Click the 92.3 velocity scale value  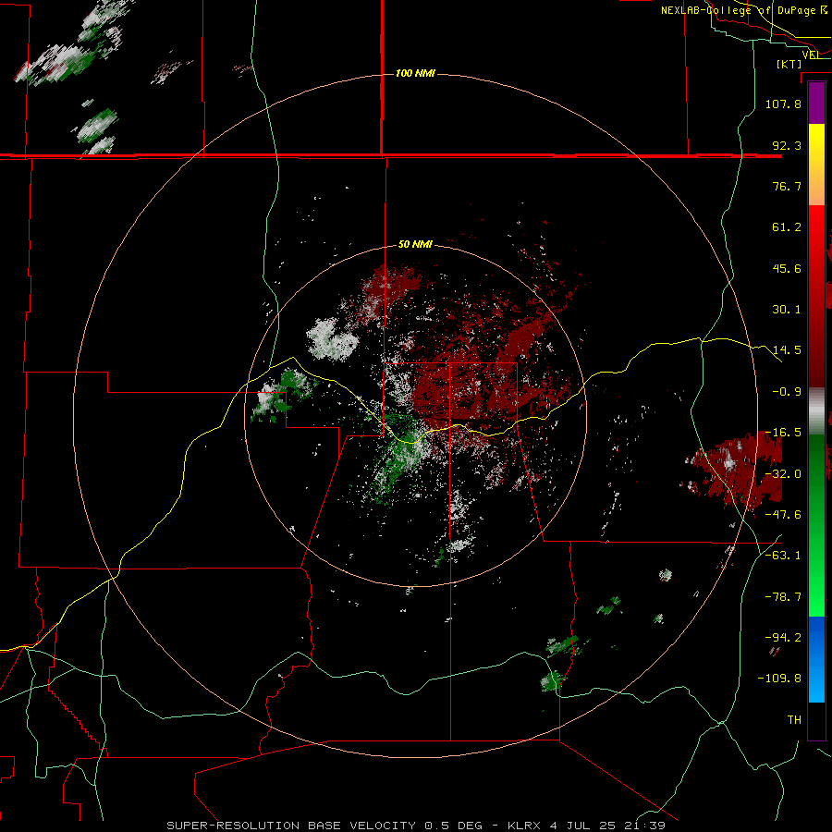(787, 145)
